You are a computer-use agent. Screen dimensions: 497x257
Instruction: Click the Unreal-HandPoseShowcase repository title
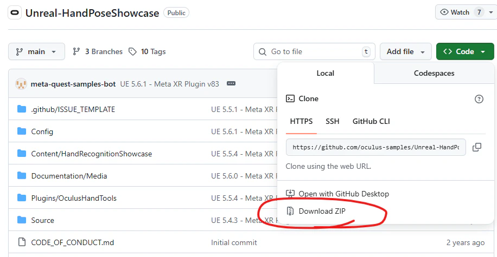point(92,13)
